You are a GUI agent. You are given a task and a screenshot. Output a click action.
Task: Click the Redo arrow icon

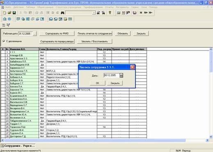tap(57, 13)
